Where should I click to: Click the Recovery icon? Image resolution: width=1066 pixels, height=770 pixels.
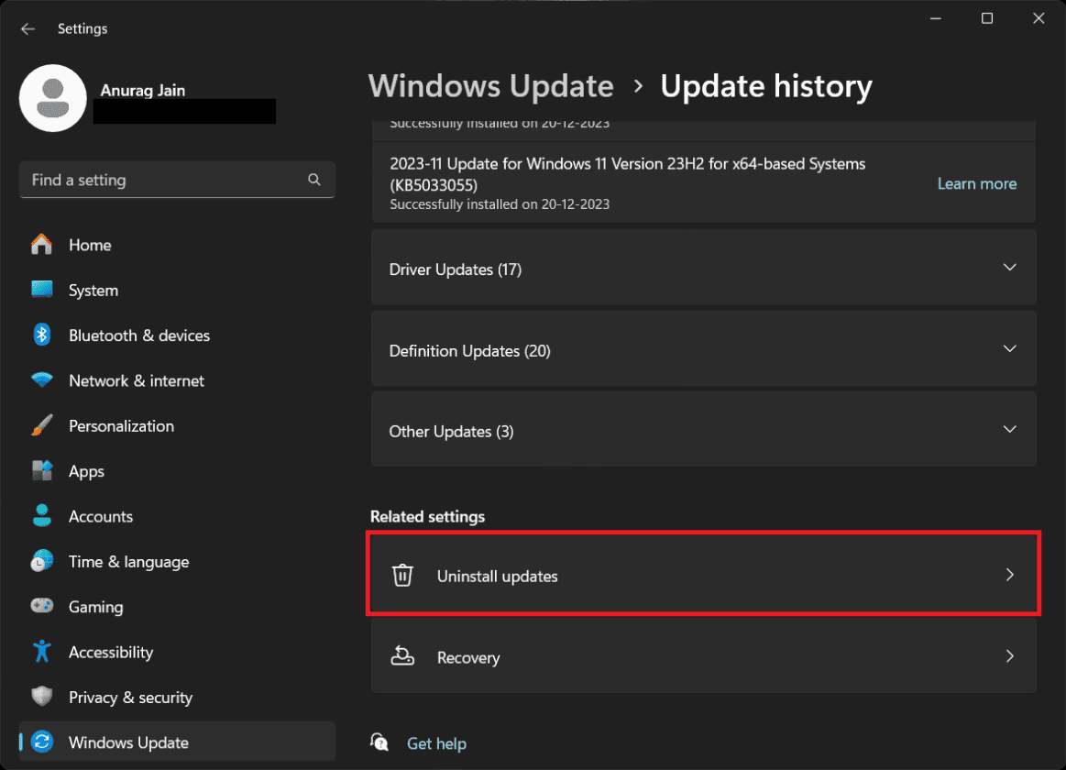click(402, 656)
